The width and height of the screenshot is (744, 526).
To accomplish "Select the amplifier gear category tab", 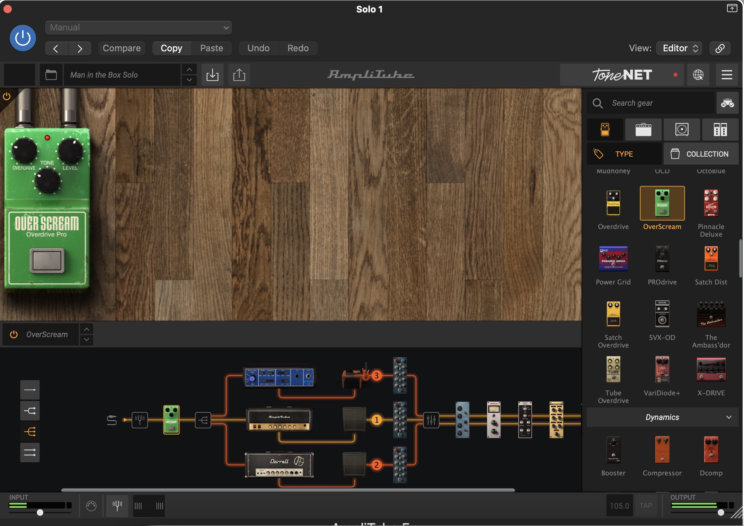I will 643,130.
